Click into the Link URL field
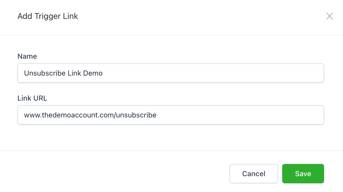Screen dimensions: 343x192 [170, 115]
